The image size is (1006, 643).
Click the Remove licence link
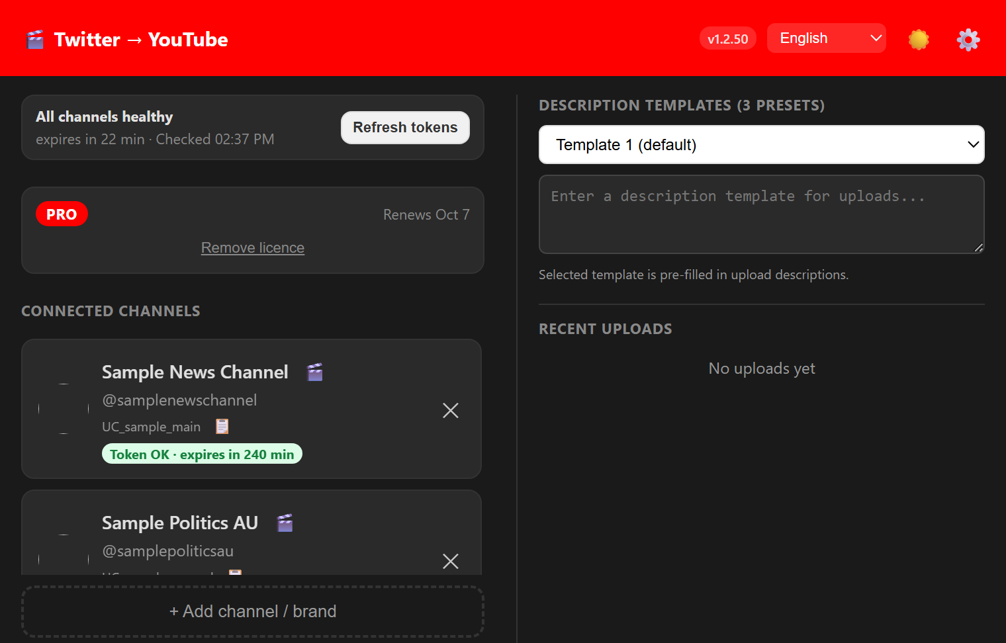coord(253,247)
